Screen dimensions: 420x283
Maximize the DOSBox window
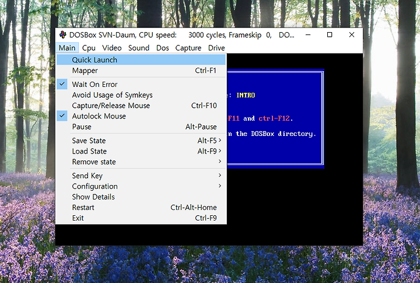point(330,35)
